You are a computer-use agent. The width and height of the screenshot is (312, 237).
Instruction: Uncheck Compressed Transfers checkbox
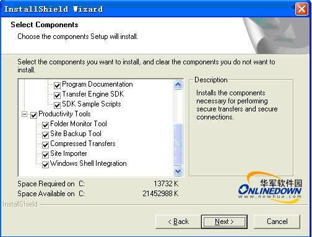point(45,145)
